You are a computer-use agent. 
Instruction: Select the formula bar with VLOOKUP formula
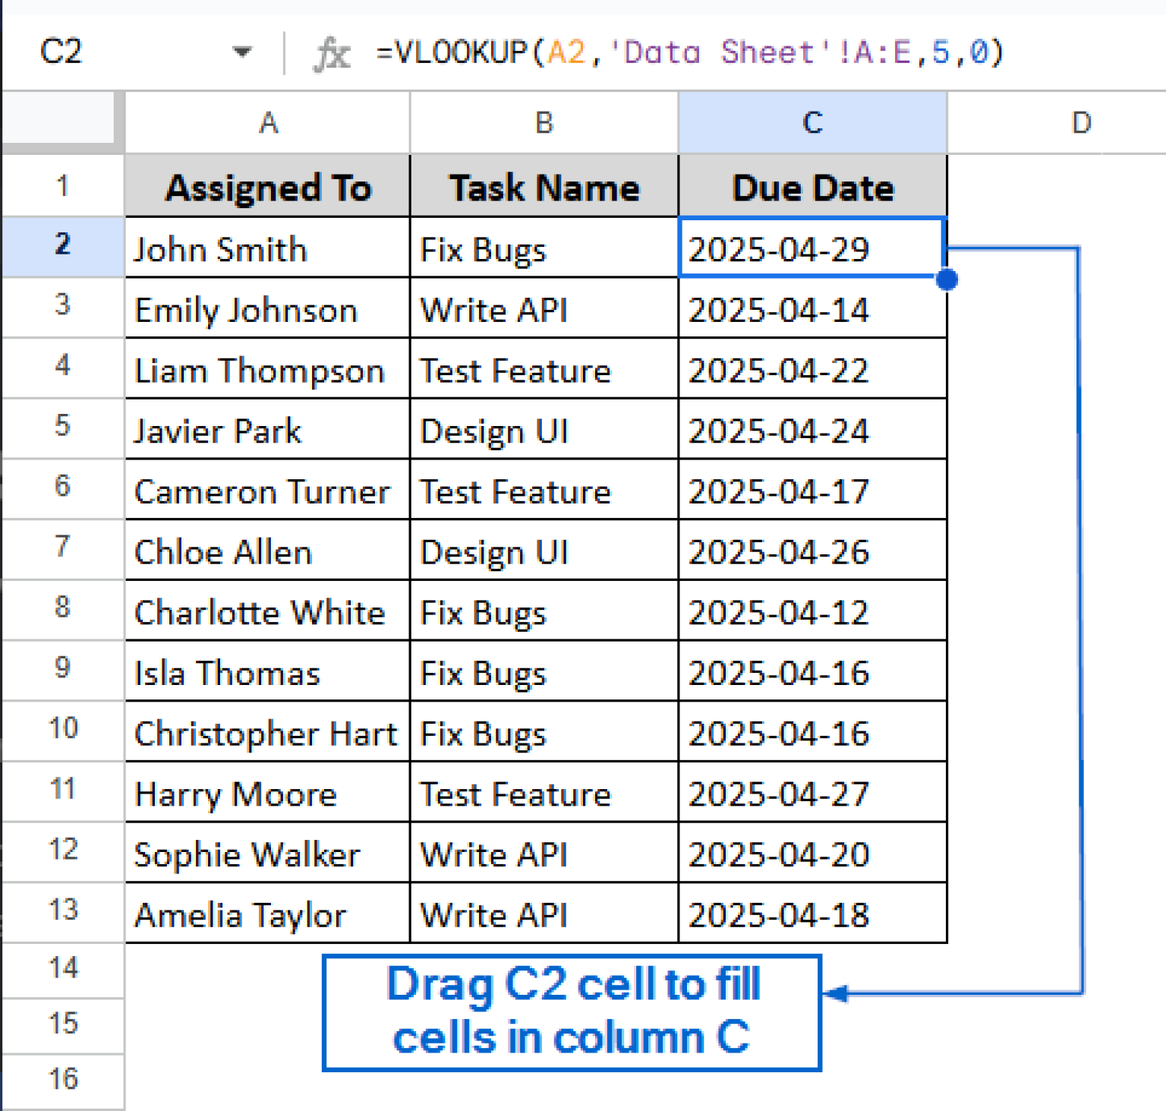[x=683, y=52]
